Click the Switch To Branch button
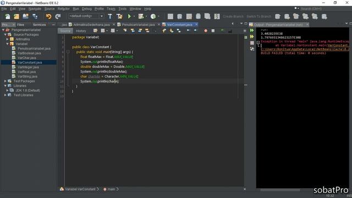Image resolution: width=352 pixels, height=198 pixels. [259, 16]
